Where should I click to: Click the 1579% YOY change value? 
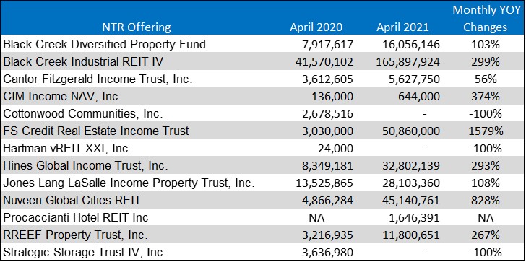(486, 131)
